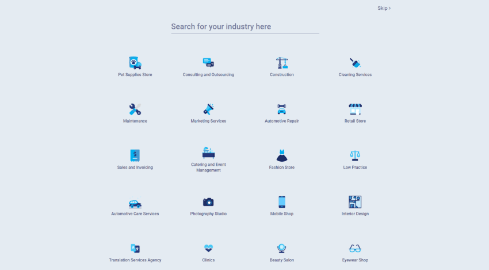489x270 pixels.
Task: Click the Automotive Care Services label
Action: pos(135,214)
